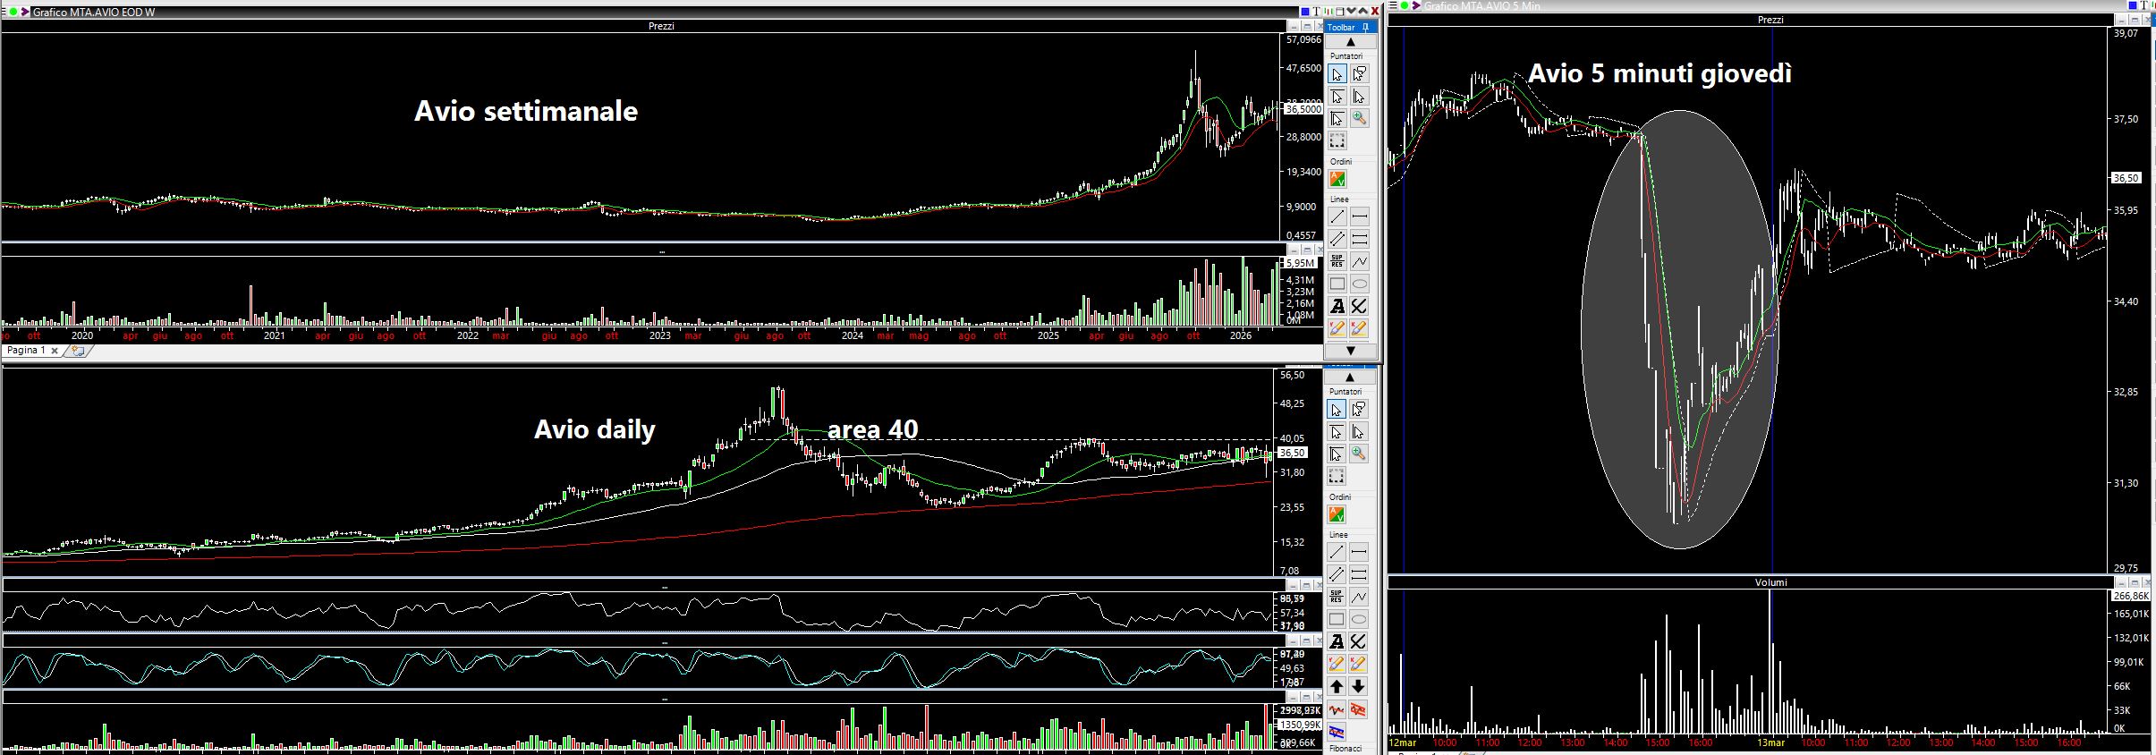This screenshot has width=2156, height=755.
Task: Click '12mar' date marker on 5 Min axis
Action: 1402,742
